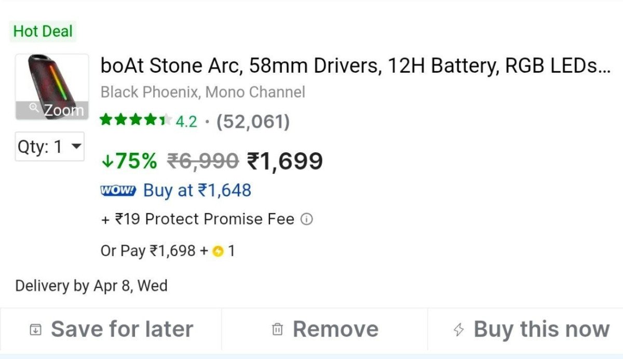This screenshot has height=359, width=623.
Task: Click the lightning bolt Buy icon
Action: click(x=458, y=329)
